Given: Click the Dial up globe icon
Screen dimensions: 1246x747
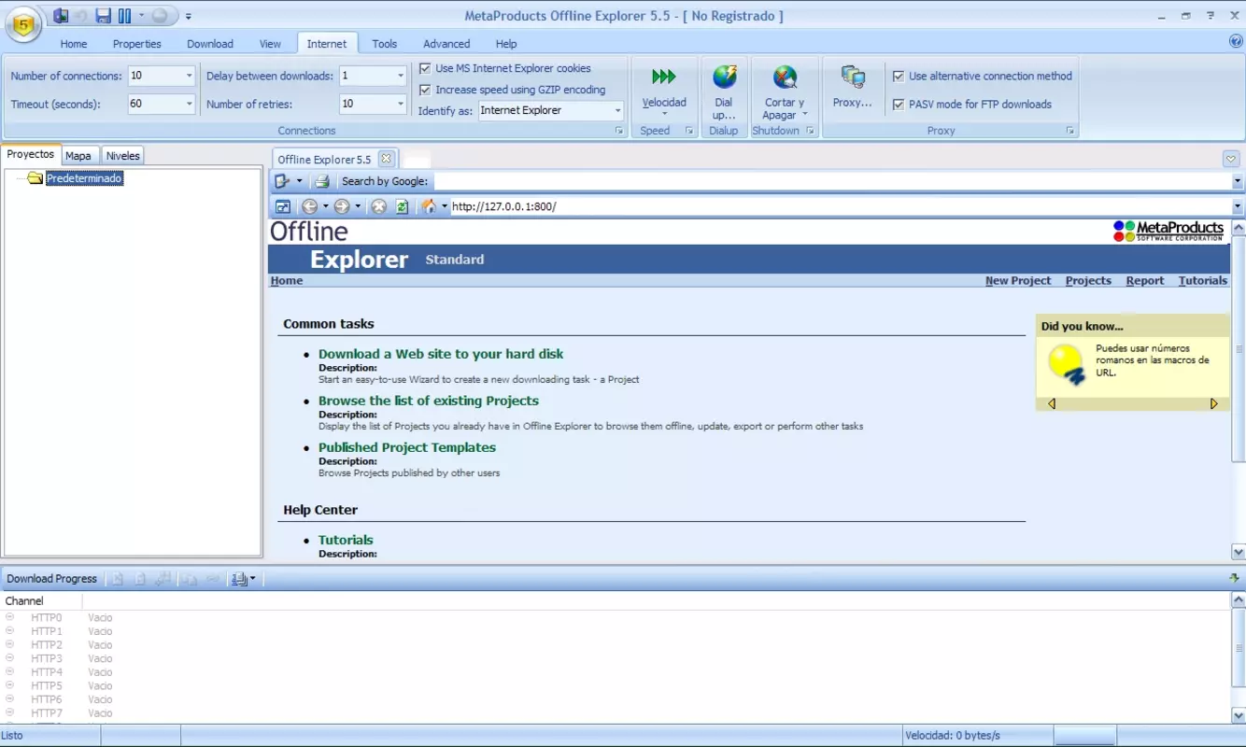Looking at the screenshot, I should (724, 77).
